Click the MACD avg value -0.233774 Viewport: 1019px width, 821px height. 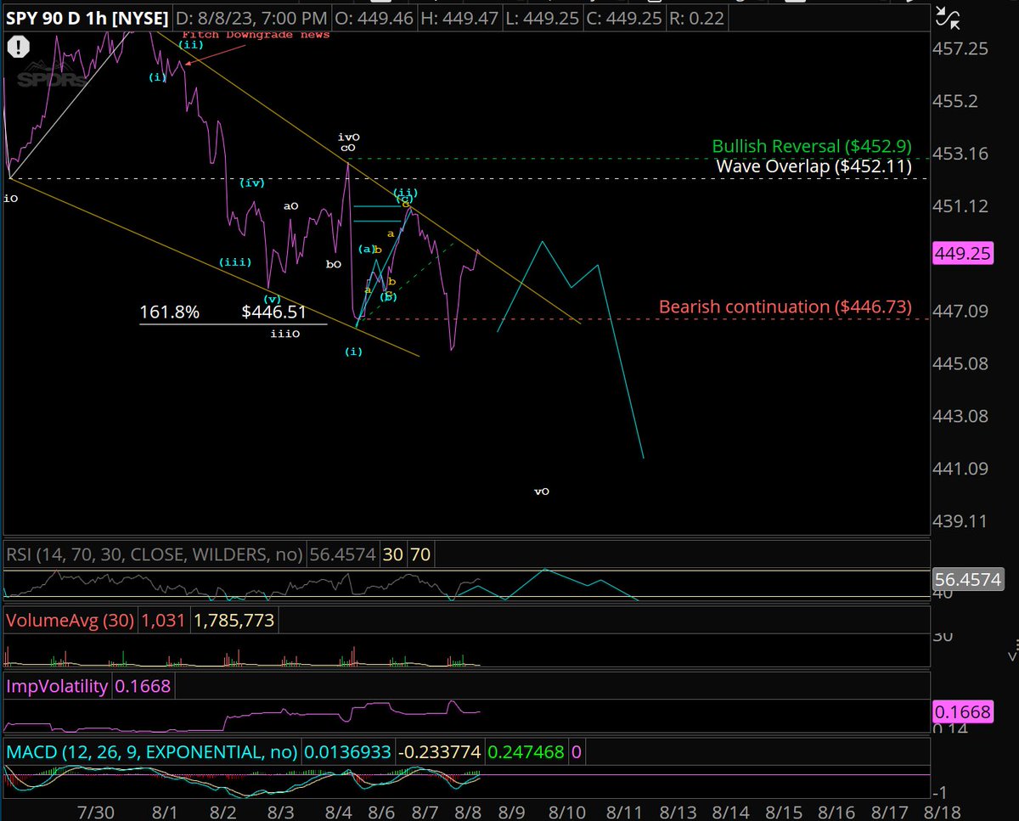coord(441,752)
